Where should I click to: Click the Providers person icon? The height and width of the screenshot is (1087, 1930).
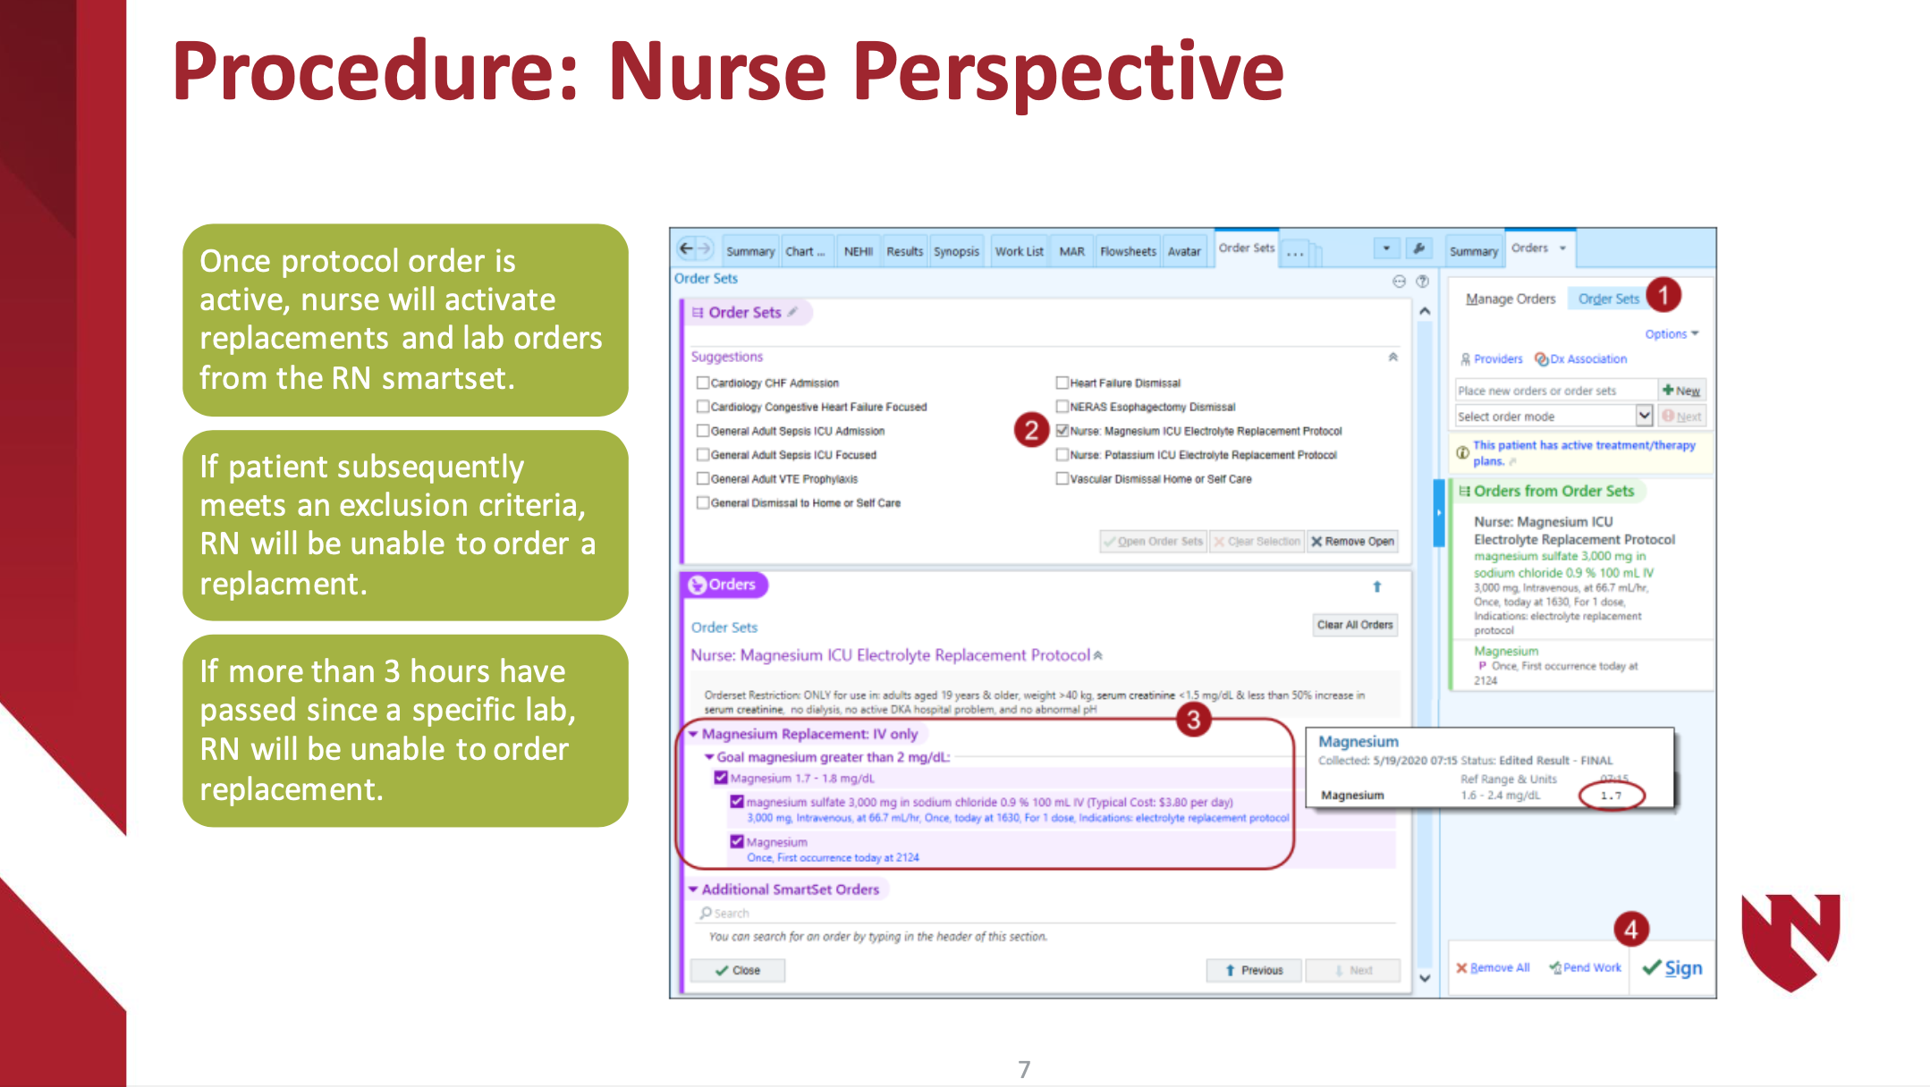point(1465,358)
